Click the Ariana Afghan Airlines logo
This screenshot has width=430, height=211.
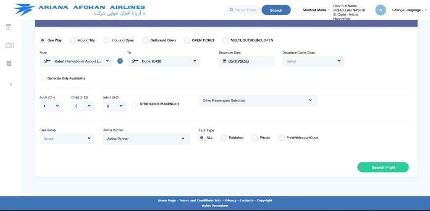pos(79,10)
